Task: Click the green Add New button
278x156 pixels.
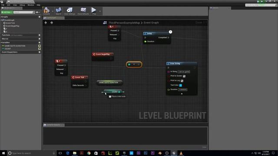Action: (7, 12)
